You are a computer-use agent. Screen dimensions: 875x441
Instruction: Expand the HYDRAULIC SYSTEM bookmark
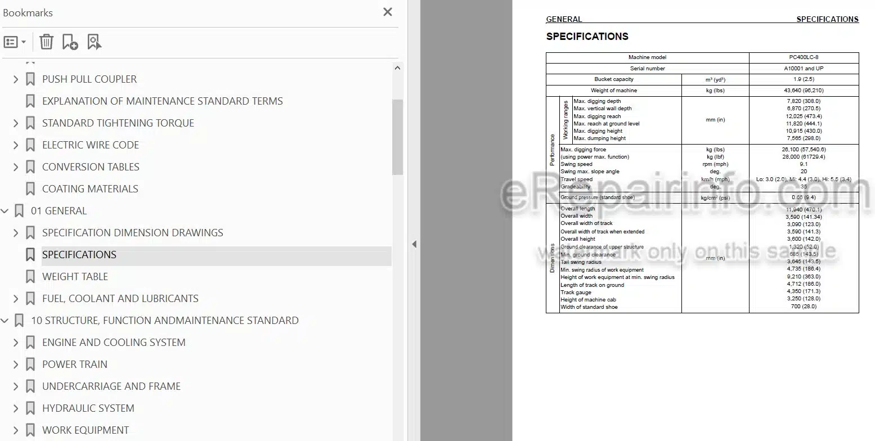click(x=16, y=408)
